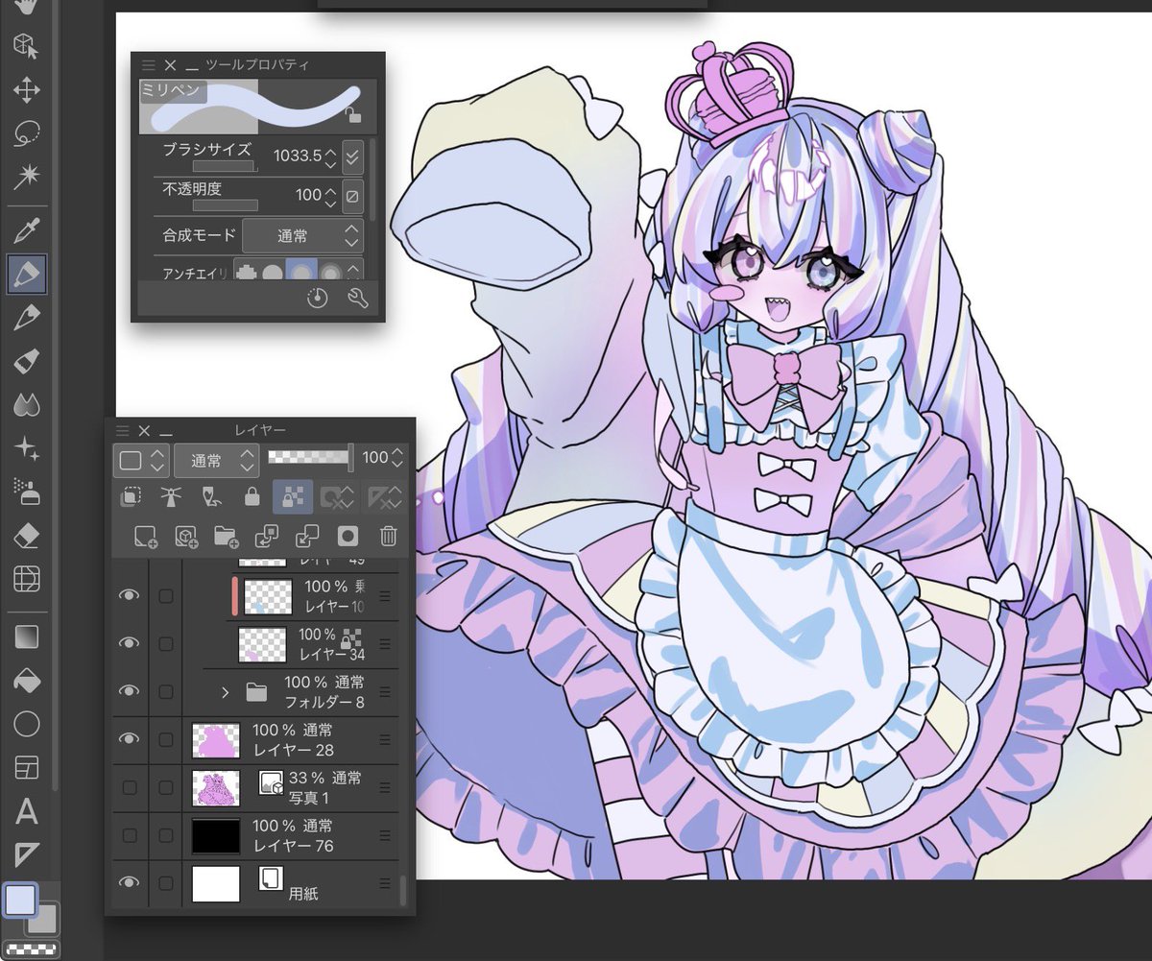Open opacity dynamics settings button
This screenshot has height=961, width=1152.
coord(352,196)
